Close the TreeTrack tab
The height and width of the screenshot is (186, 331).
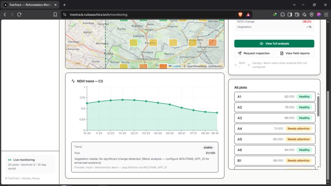[55, 5]
